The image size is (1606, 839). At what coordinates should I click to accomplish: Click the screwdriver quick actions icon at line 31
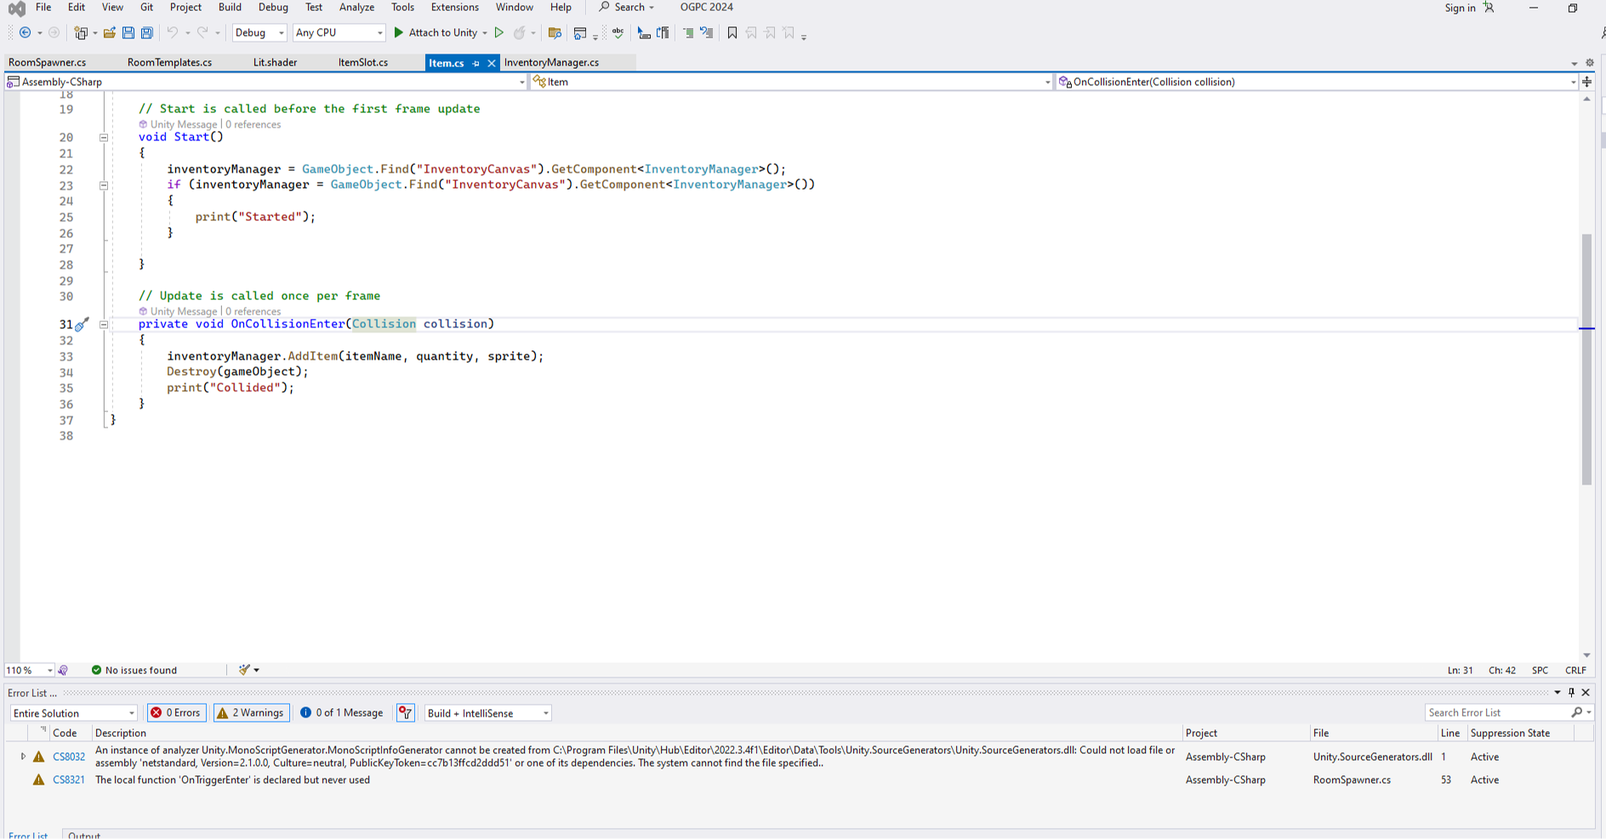tap(82, 325)
